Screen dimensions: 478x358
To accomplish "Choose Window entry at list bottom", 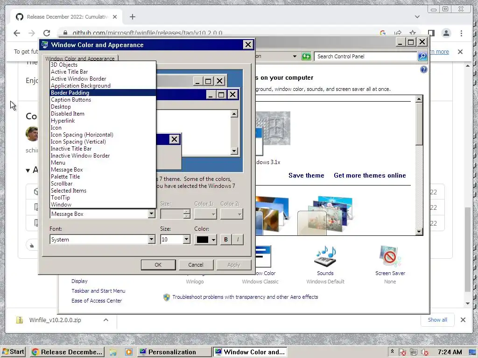I will (103, 205).
